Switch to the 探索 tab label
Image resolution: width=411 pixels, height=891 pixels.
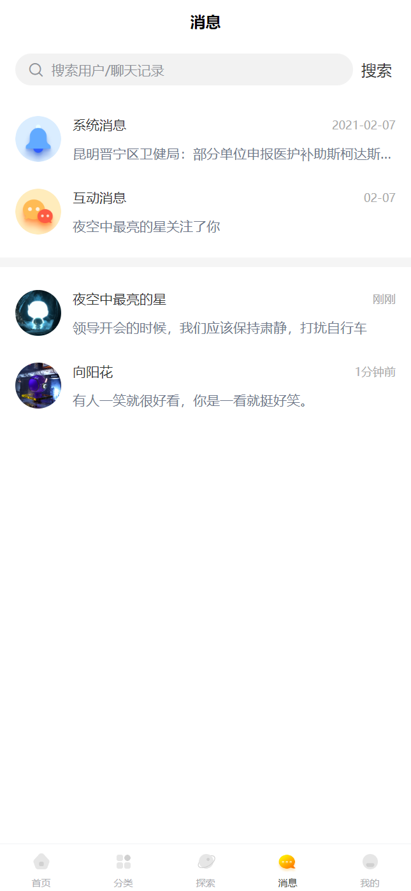coord(206,883)
